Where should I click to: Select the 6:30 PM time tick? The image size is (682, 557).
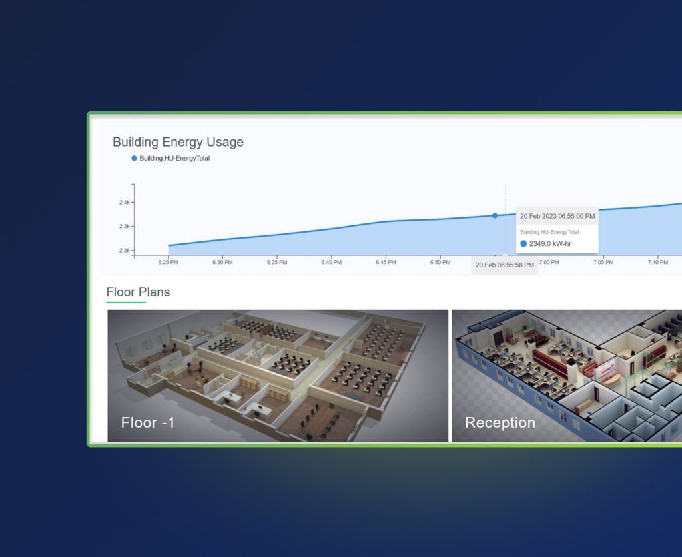(x=222, y=263)
